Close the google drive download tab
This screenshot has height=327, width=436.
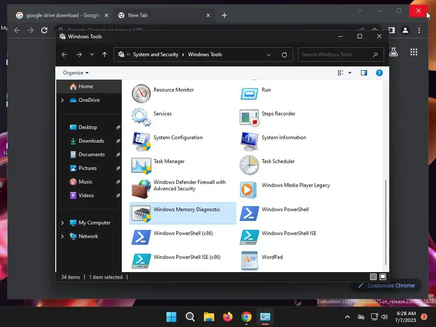[x=106, y=16]
